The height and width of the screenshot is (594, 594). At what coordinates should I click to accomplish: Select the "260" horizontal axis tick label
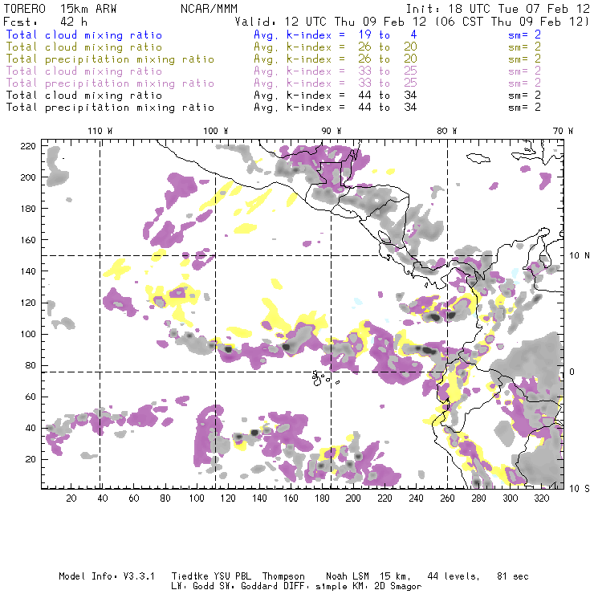[447, 498]
